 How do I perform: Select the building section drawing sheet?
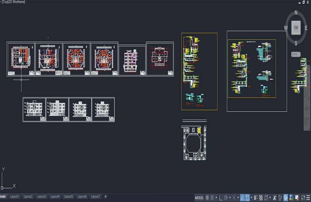tap(132, 61)
